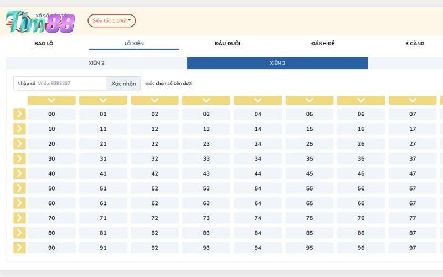Select entire row starting with 10

click(x=19, y=129)
